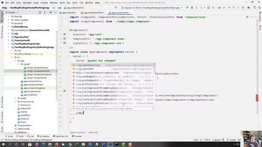Click the Build project hammer icon
Viewport: 262px width, 147px height.
pos(116,7)
